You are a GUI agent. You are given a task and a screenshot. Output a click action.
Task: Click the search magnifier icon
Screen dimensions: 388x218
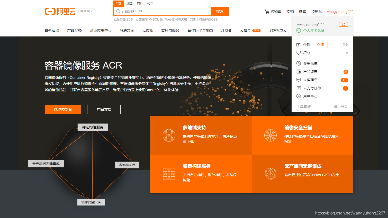pos(118,11)
